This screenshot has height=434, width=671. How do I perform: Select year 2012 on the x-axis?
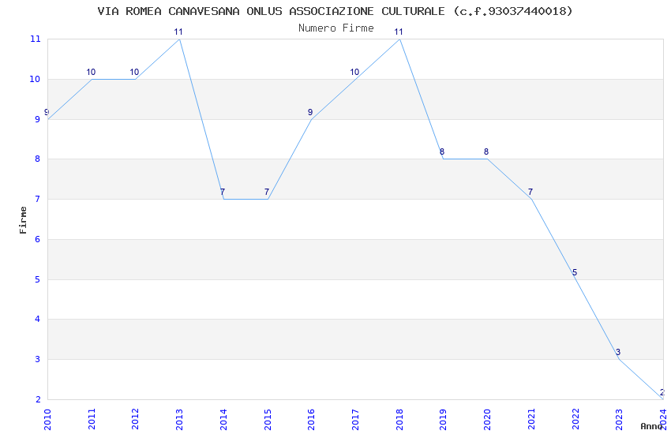pyautogui.click(x=135, y=420)
